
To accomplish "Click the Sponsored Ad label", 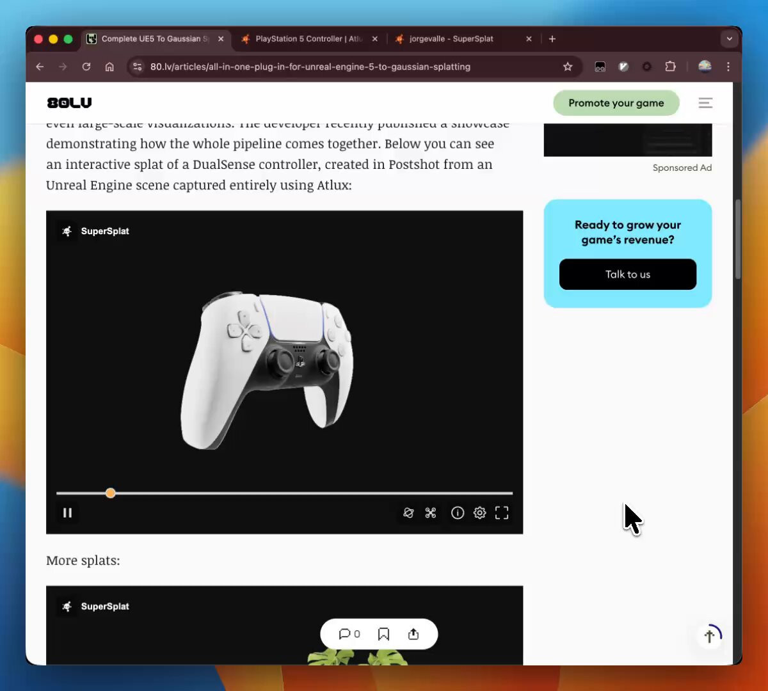I will (682, 168).
